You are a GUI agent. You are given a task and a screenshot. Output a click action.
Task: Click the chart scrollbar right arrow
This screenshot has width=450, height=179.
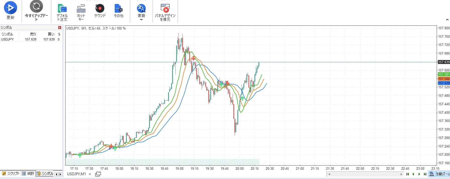[401, 174]
